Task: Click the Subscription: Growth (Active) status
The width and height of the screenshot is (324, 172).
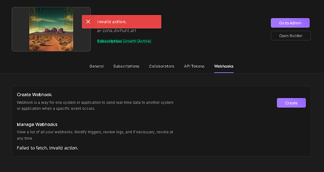Action: tap(124, 41)
